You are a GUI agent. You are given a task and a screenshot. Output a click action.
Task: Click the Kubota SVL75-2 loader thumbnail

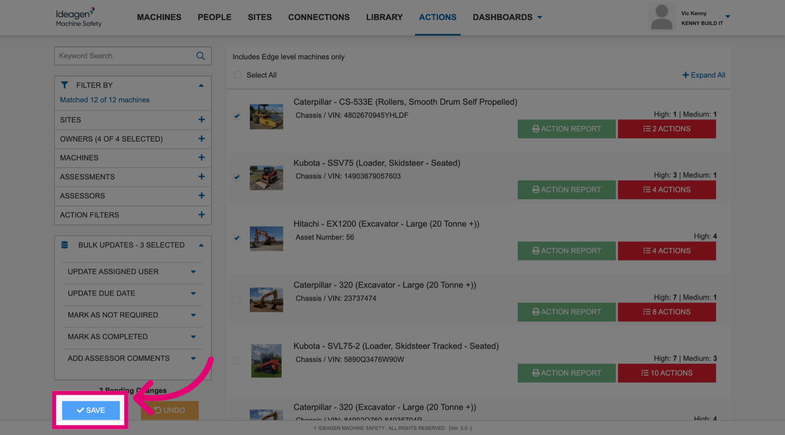coord(267,361)
